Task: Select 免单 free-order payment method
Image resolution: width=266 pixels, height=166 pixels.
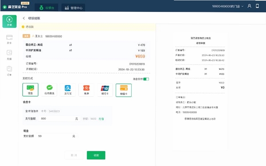Action: point(86,90)
